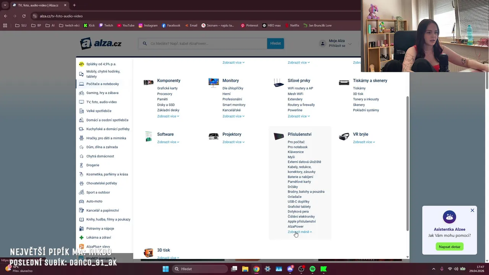Open the Netflix bookmark
Viewport: 489px width, 275px height.
pyautogui.click(x=292, y=26)
